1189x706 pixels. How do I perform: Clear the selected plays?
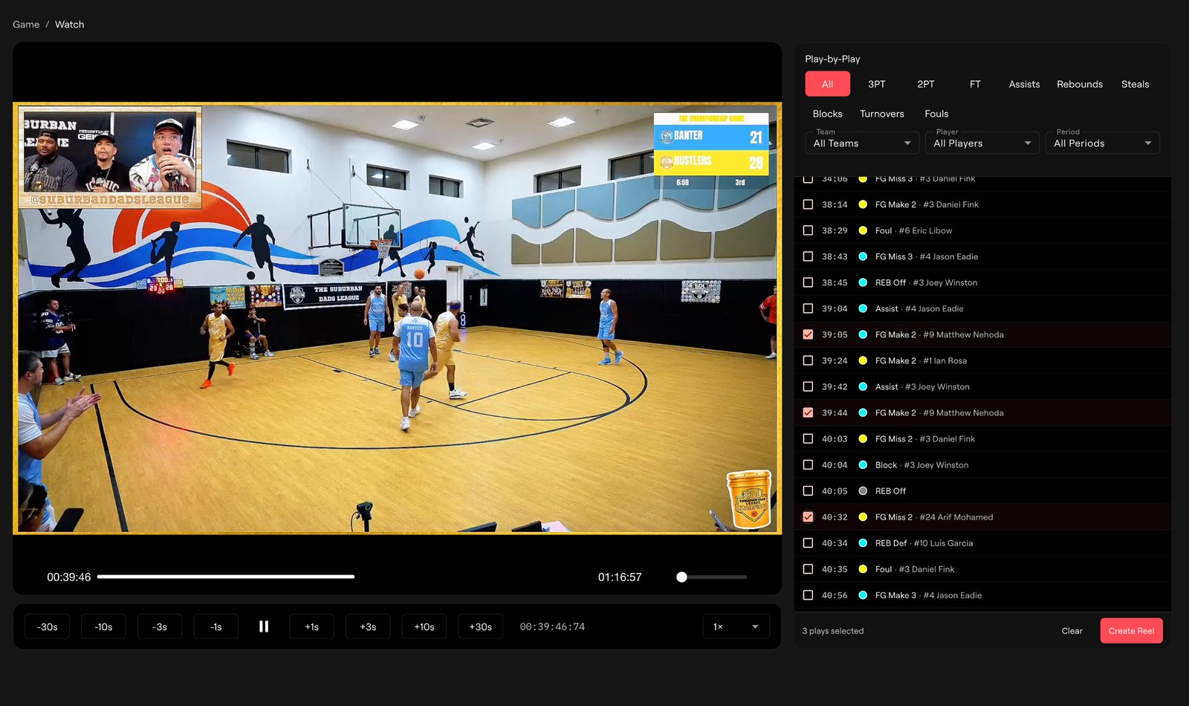pyautogui.click(x=1072, y=631)
